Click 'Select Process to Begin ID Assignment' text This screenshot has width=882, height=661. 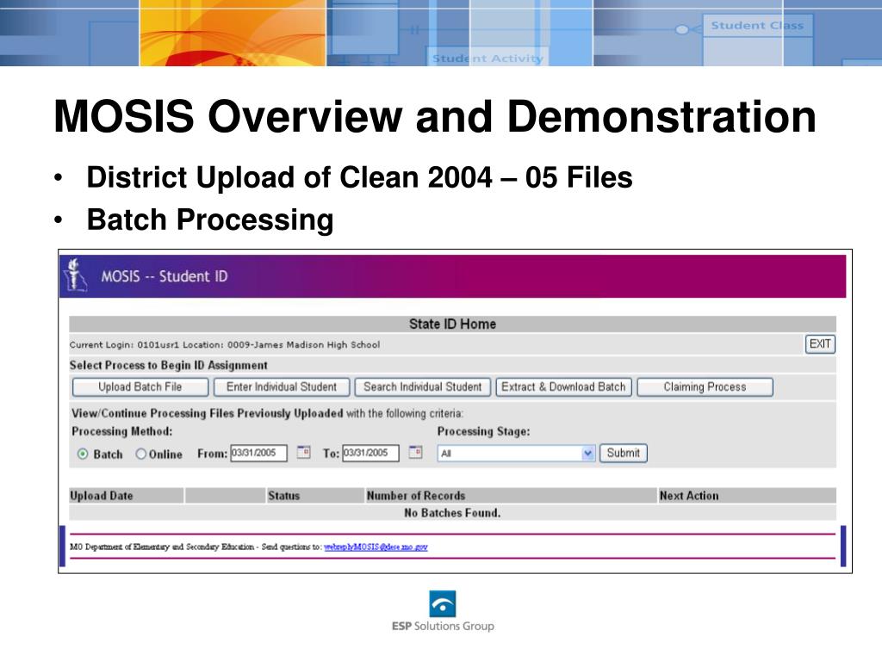coord(169,365)
